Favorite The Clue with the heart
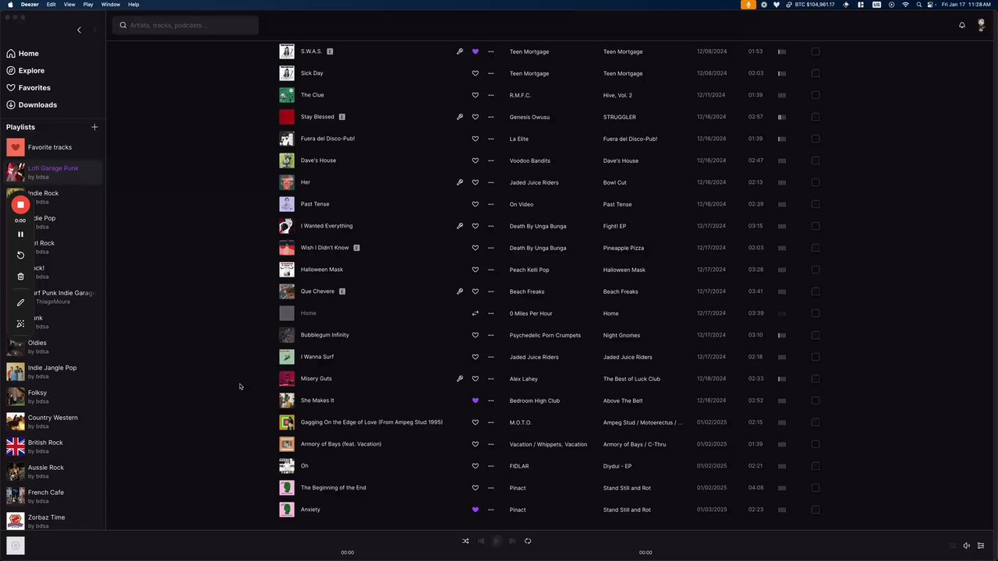Viewport: 998px width, 561px height. [475, 95]
